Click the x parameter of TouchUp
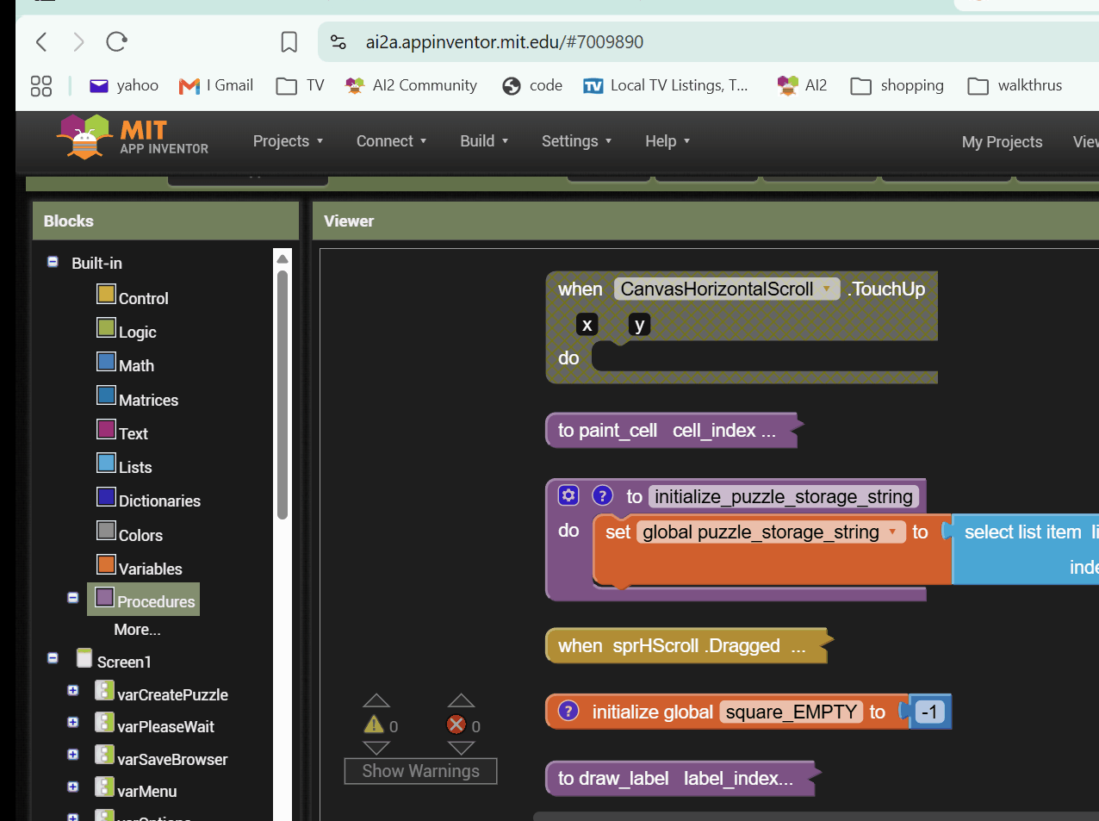 click(x=587, y=325)
